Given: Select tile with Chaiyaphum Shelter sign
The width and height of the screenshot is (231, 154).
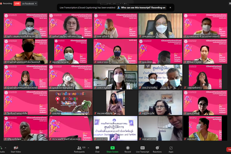Looking at the screenshot, I should coord(115,128).
